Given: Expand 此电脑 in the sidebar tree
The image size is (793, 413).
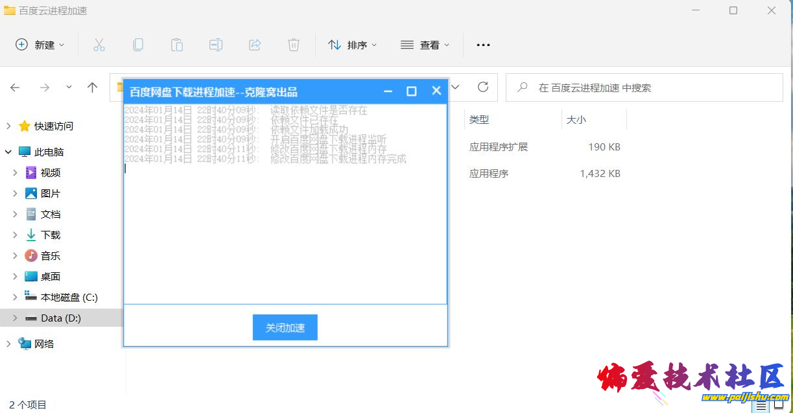Looking at the screenshot, I should click(x=8, y=151).
